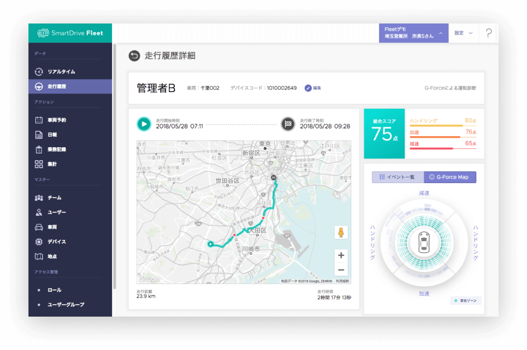Viewport: 527px width, 350px height.
Task: Click the SmartDrive Fleet logo
Action: [71, 33]
